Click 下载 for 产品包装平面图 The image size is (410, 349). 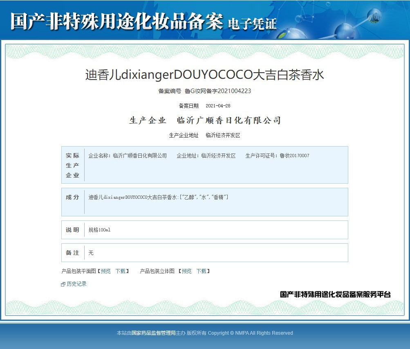pos(121,271)
